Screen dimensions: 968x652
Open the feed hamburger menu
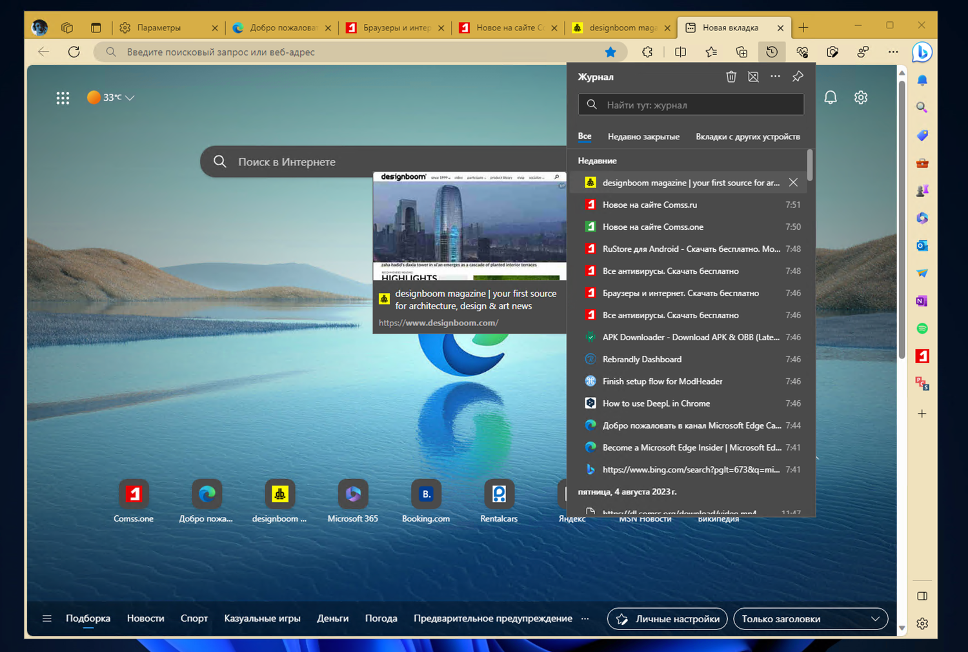tap(46, 618)
